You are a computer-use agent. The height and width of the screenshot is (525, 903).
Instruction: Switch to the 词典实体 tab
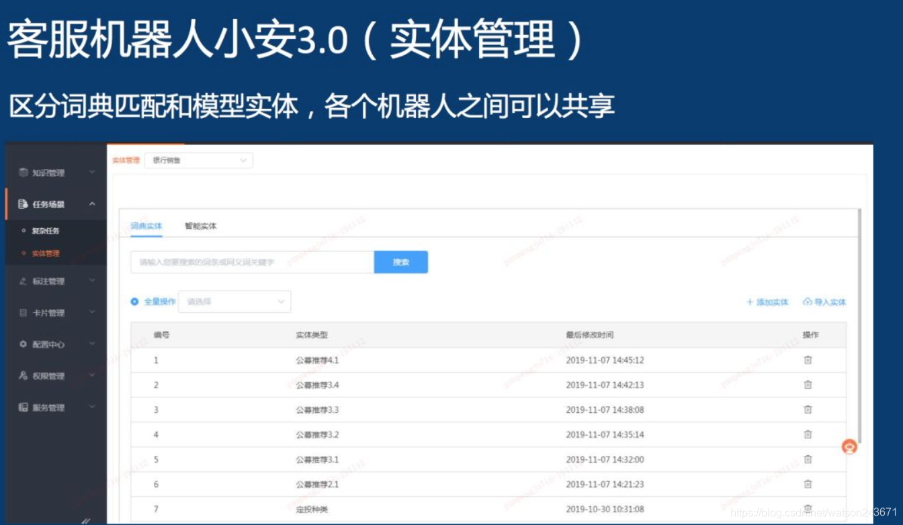pyautogui.click(x=146, y=226)
